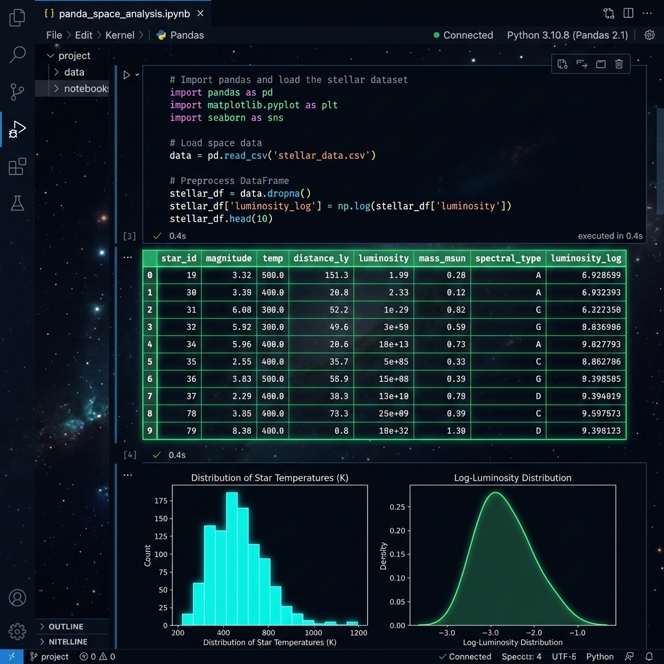664x664 pixels.
Task: Click the split cell icon in cell toolbar
Action: pyautogui.click(x=600, y=64)
